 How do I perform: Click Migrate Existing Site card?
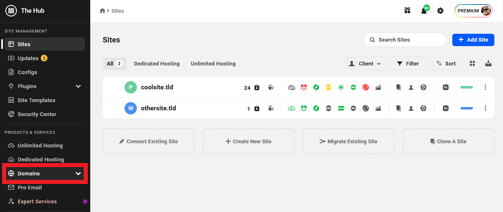pos(348,141)
